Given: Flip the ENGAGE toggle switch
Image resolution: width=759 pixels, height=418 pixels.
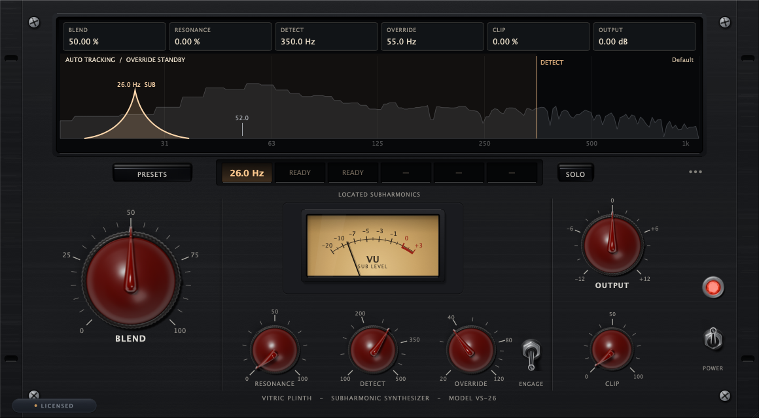Looking at the screenshot, I should [531, 355].
